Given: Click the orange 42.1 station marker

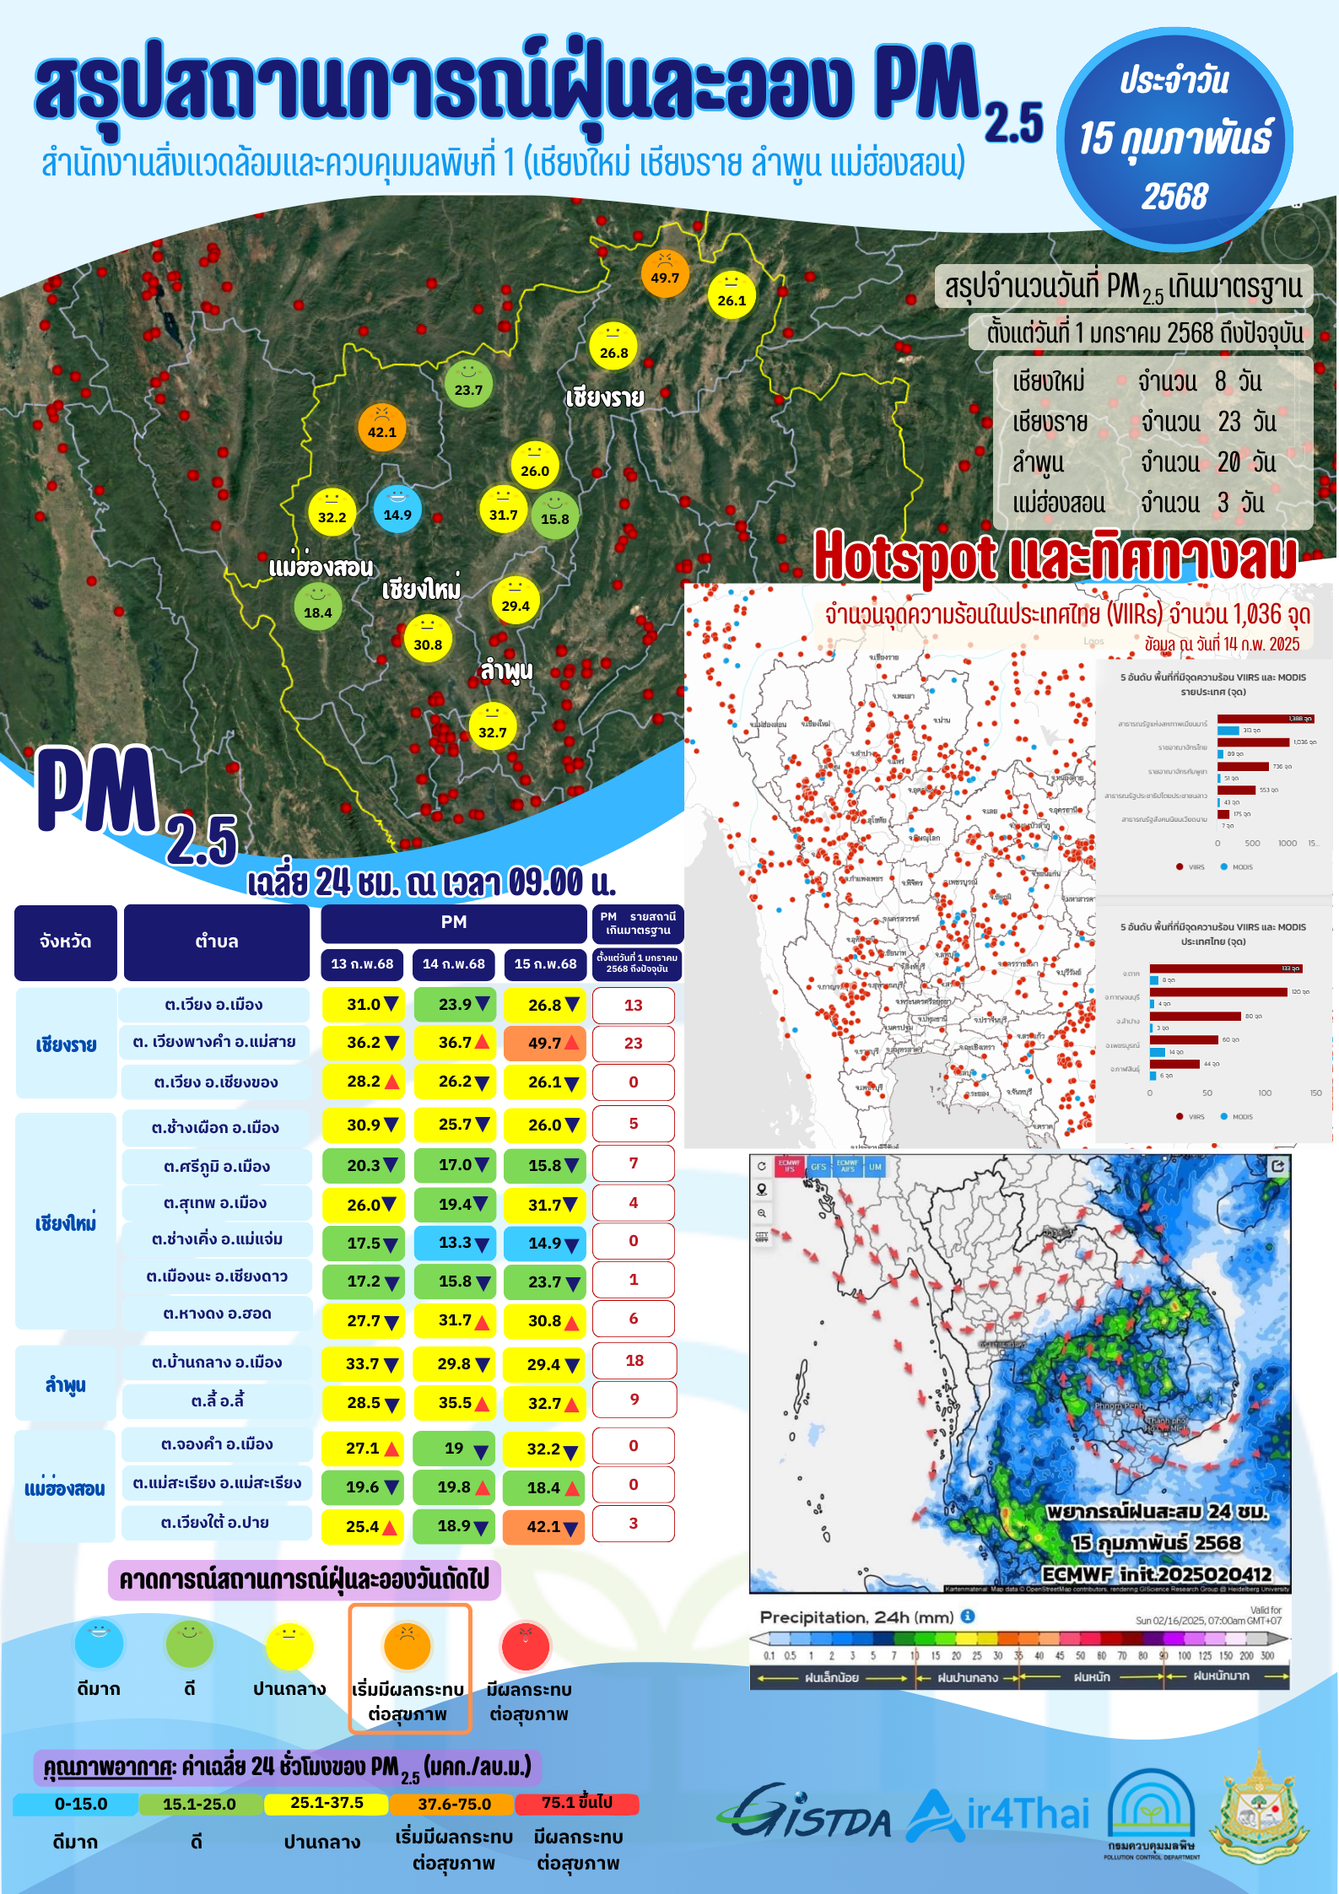Looking at the screenshot, I should [x=381, y=427].
